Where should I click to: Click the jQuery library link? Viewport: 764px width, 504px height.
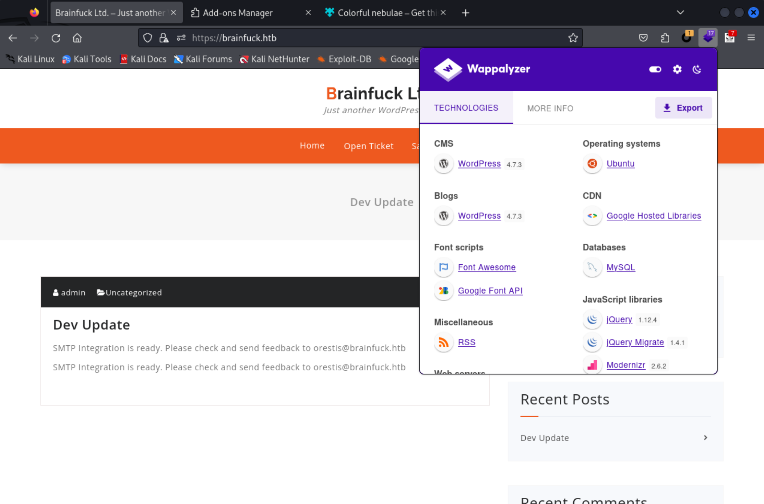pos(619,320)
